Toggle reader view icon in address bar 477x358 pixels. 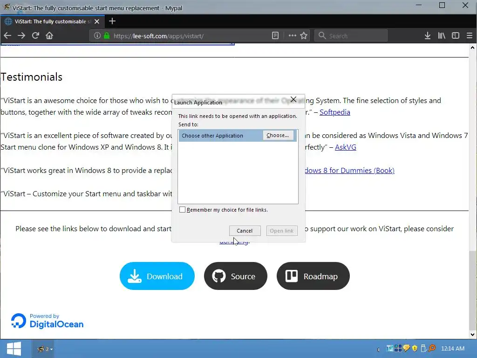pos(275,35)
